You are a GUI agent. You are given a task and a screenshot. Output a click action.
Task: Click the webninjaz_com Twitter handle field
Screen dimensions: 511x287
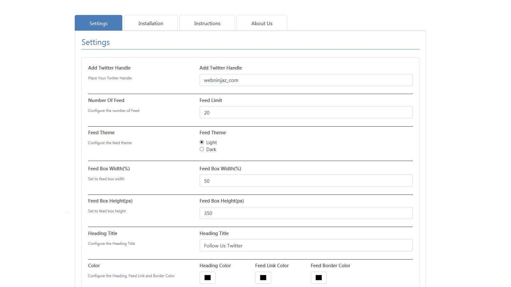(306, 80)
